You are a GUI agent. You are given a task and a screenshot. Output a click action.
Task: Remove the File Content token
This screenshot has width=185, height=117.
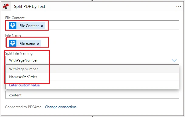(42, 26)
